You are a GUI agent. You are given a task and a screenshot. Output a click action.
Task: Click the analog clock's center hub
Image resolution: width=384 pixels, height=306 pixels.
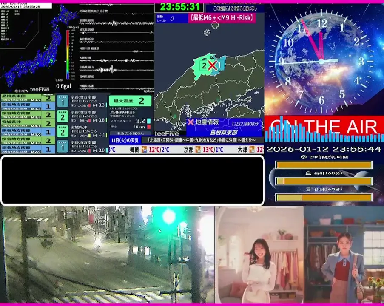click(x=321, y=62)
